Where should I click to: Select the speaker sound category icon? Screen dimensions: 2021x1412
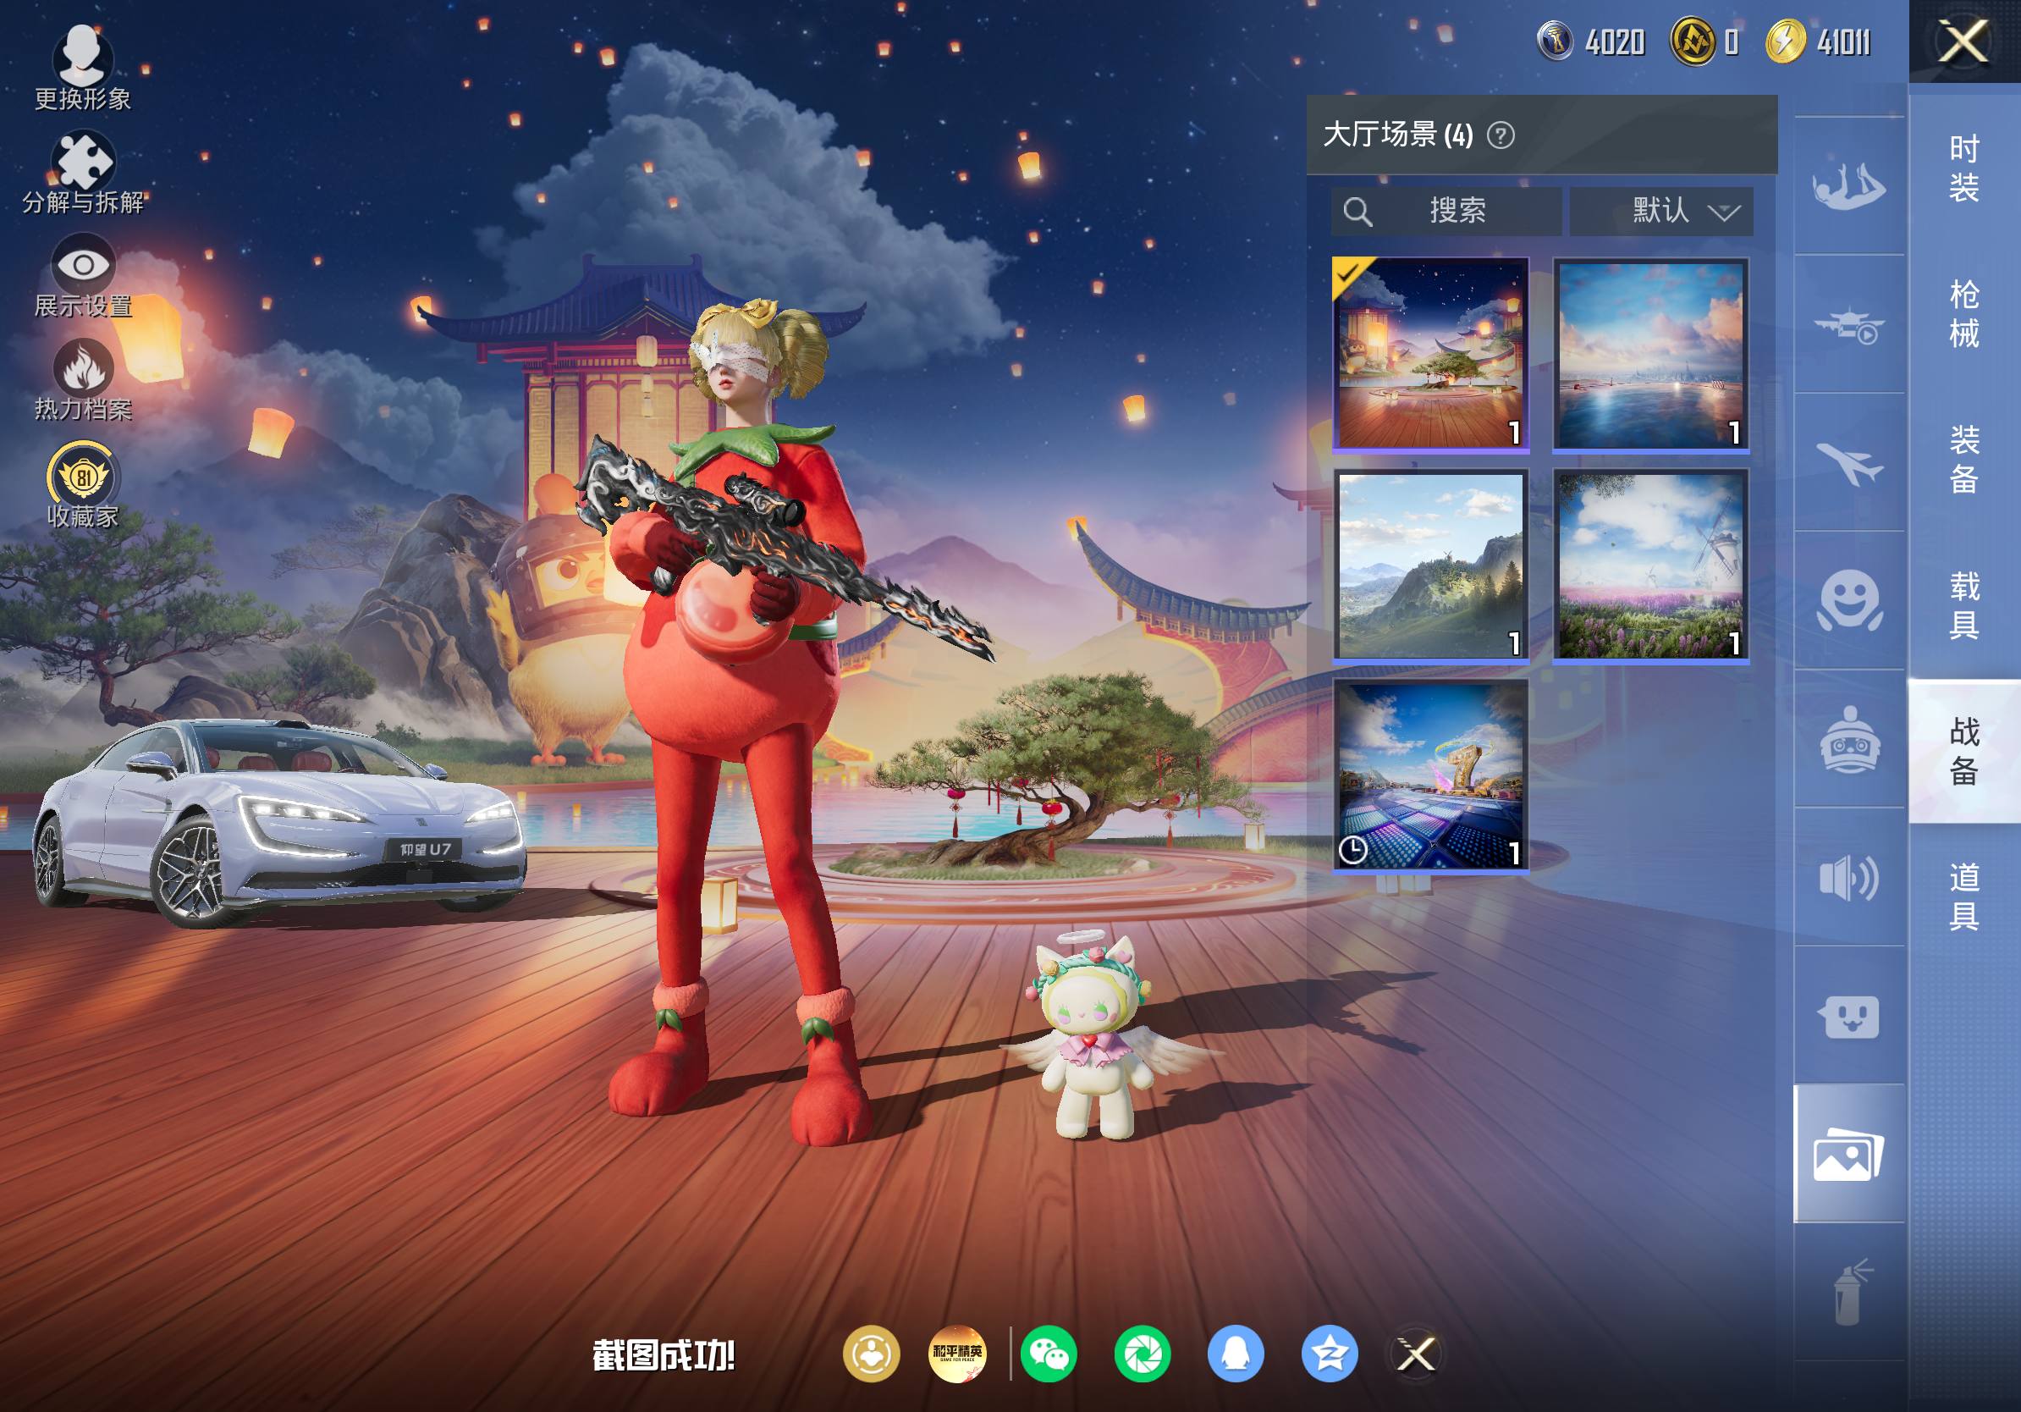click(x=1848, y=878)
